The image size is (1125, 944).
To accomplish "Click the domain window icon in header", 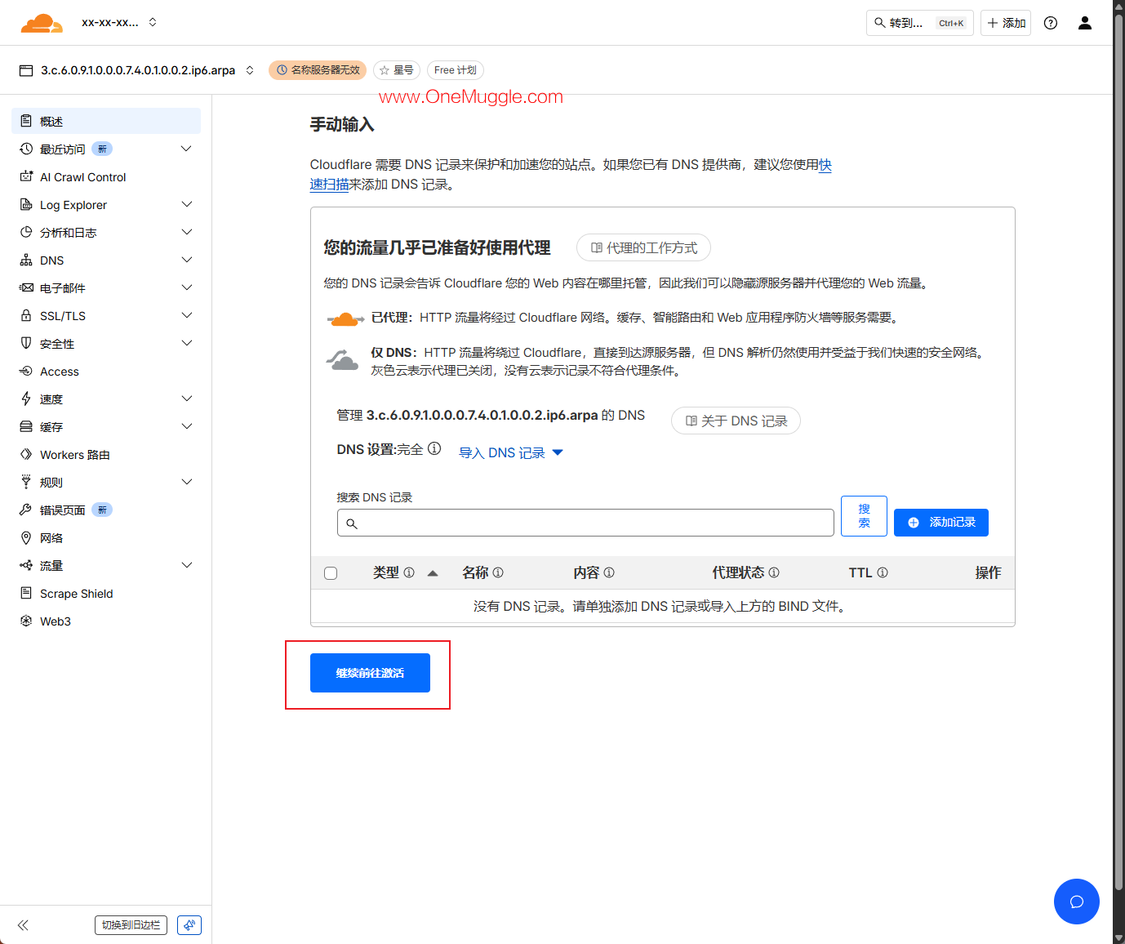I will (27, 70).
